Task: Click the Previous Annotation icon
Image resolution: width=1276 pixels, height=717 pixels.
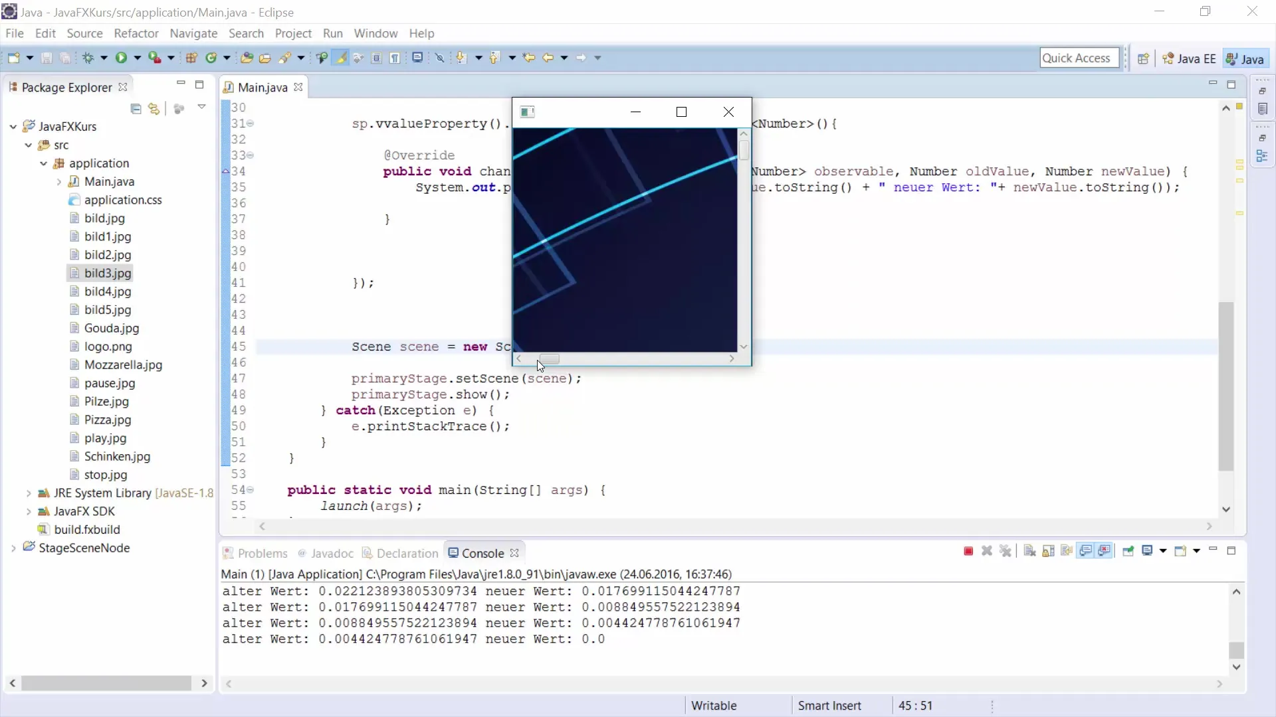Action: 494,58
